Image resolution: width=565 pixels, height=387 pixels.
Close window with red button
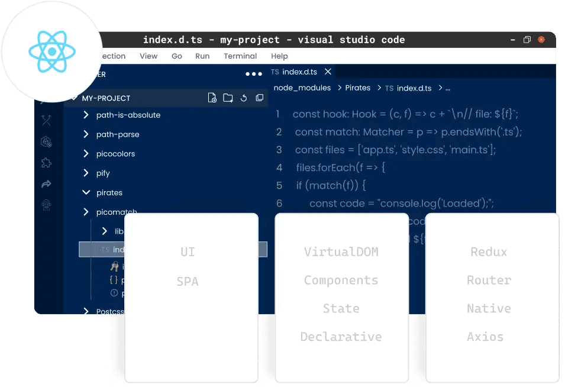coord(541,40)
